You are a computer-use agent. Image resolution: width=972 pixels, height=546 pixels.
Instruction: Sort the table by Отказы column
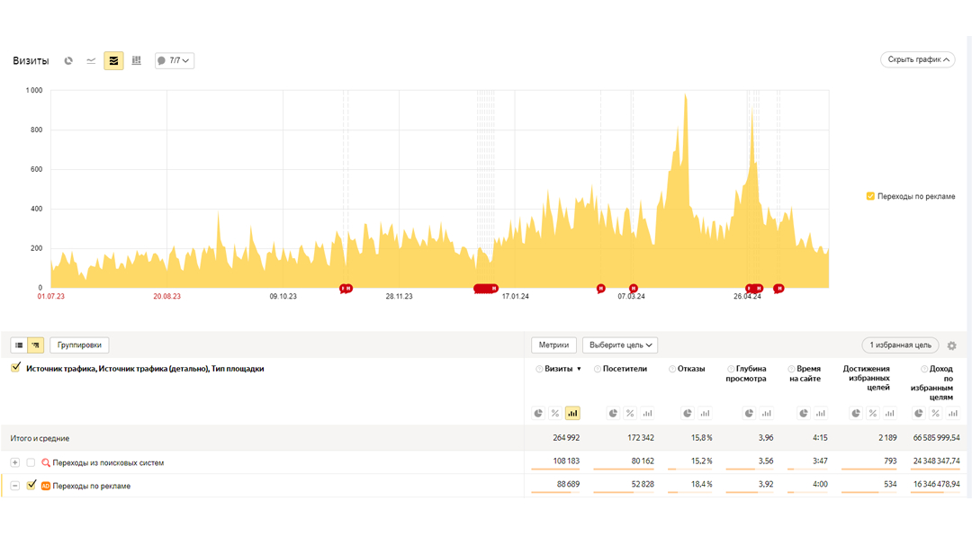(x=691, y=369)
